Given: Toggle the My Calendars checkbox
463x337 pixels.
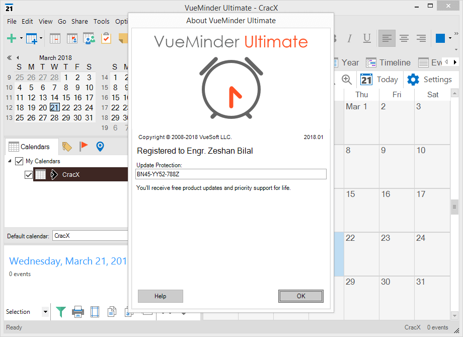Looking at the screenshot, I should click(x=19, y=161).
